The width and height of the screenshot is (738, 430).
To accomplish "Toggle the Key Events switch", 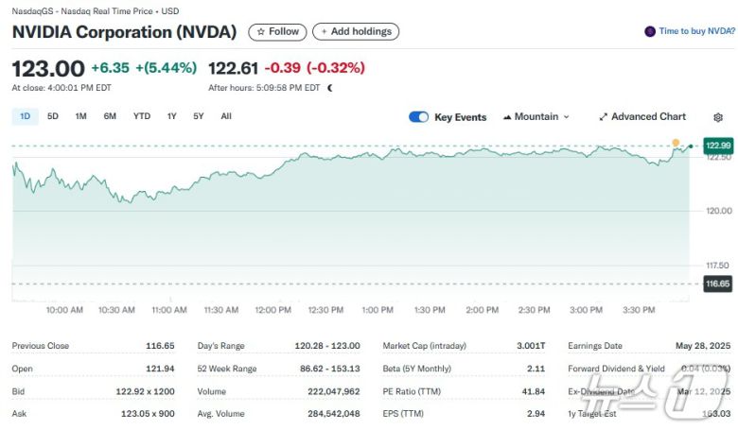I will coord(418,117).
